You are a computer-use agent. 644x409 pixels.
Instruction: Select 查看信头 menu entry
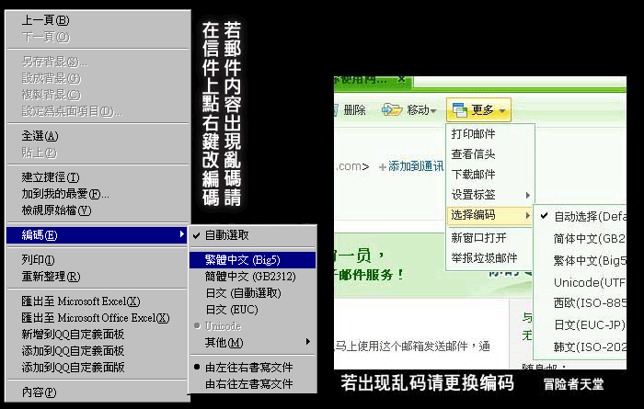(x=474, y=153)
